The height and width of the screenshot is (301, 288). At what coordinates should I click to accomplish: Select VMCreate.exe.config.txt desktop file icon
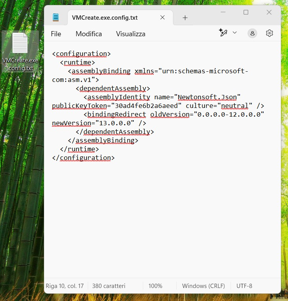pos(20,52)
